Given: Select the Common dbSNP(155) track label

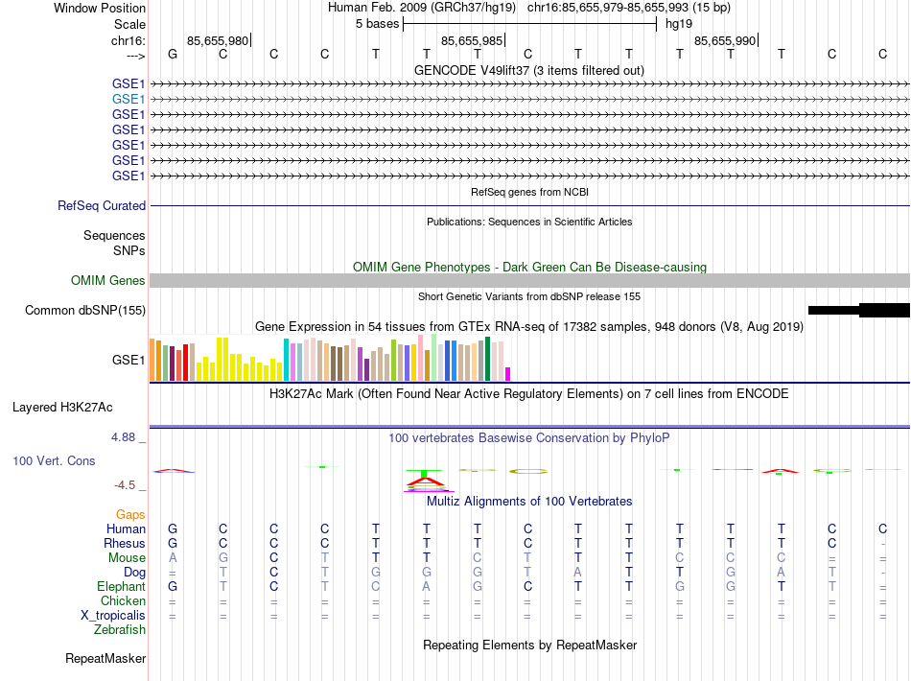Looking at the screenshot, I should [x=85, y=310].
